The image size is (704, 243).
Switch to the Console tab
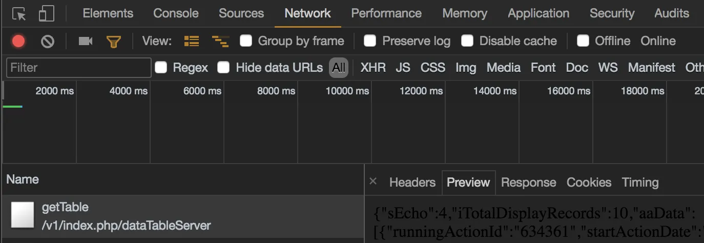coord(176,13)
